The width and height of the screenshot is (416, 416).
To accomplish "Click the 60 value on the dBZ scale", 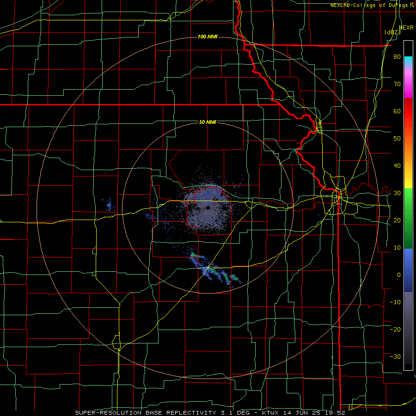I will point(397,111).
